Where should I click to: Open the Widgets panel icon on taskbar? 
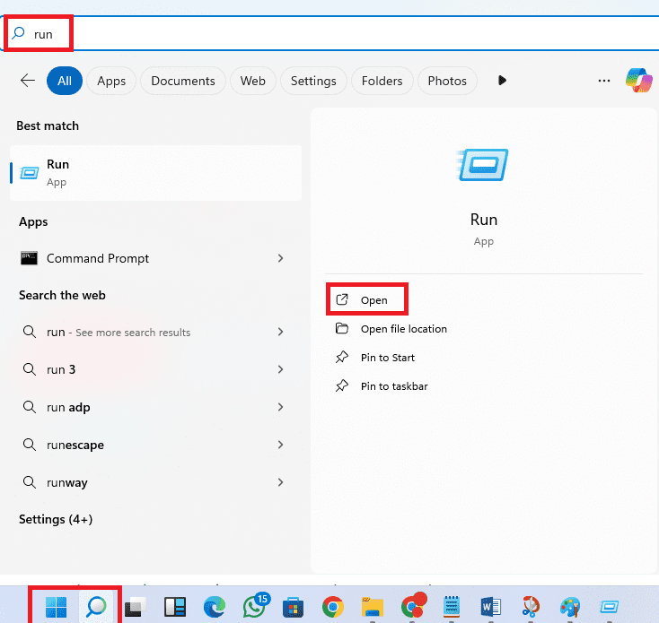click(175, 607)
